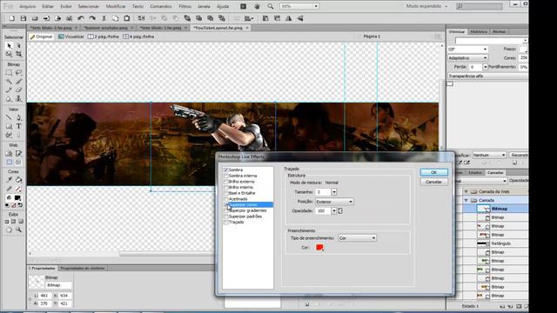This screenshot has height=313, width=557.
Task: Open the GIF export format dropdown
Action: click(467, 49)
